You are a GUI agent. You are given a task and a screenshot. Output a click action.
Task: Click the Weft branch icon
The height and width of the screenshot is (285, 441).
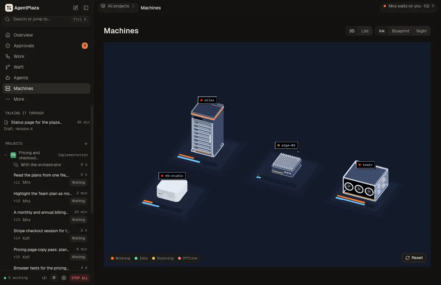click(8, 67)
